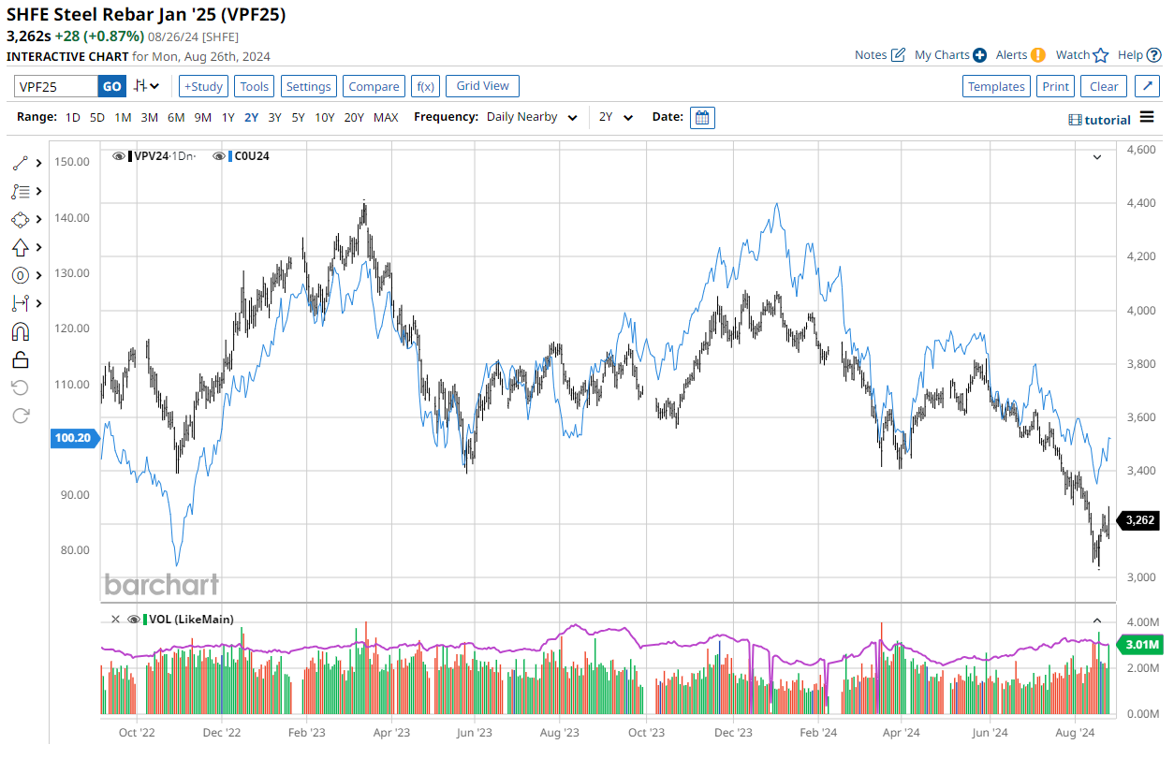Expand chart to full screen arrow

coord(1147,86)
